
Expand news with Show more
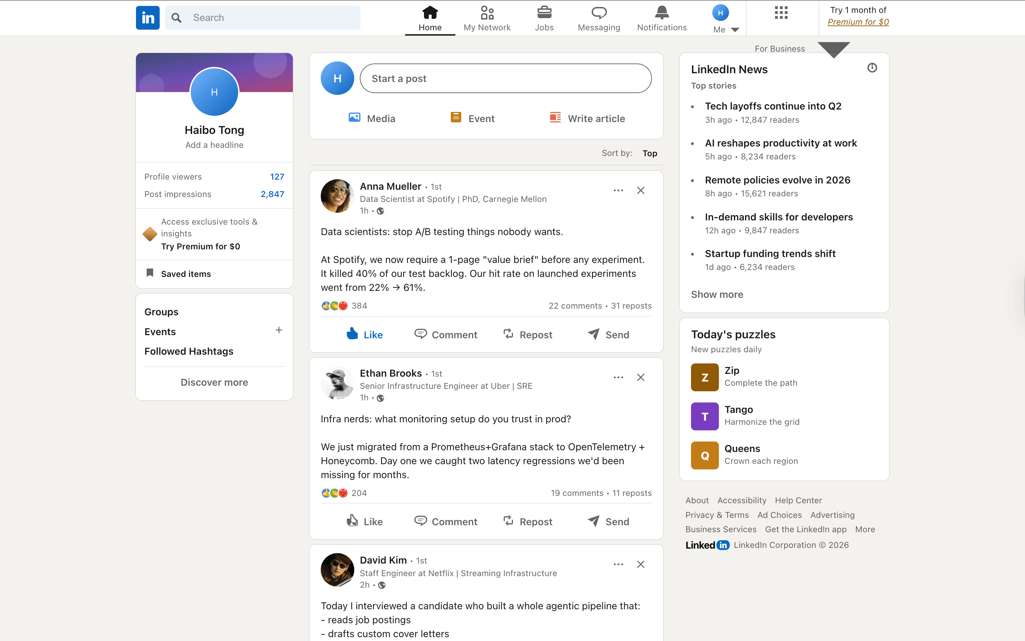click(x=717, y=295)
